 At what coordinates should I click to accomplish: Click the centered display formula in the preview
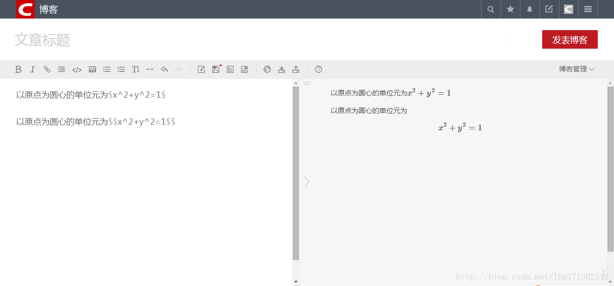pyautogui.click(x=460, y=127)
